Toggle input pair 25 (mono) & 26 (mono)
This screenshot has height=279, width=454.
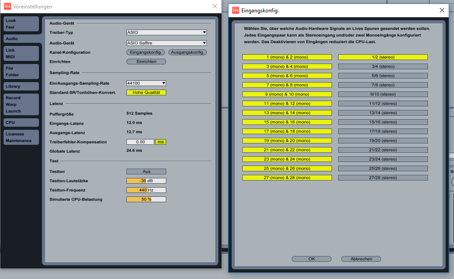(287, 168)
